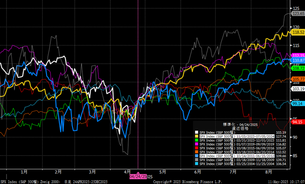Click the yellow swatch beside 11/03/2023-07/05/2024
The height and width of the screenshot is (184, 305).
(196, 136)
